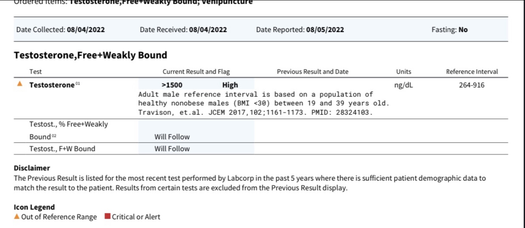Click the >1500 result value
This screenshot has width=525, height=228.
172,85
